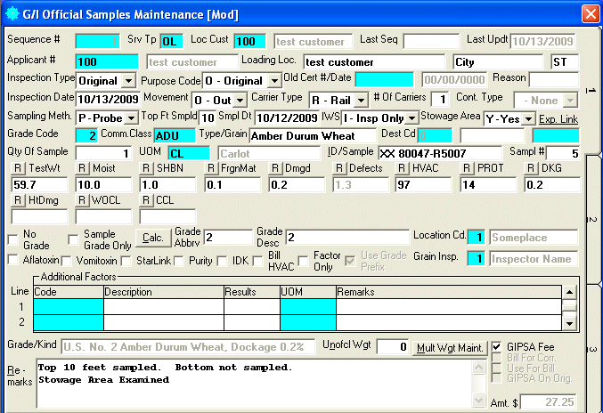Click the R button beside HVAC
Viewport: 603px width, 413px height.
coord(404,168)
